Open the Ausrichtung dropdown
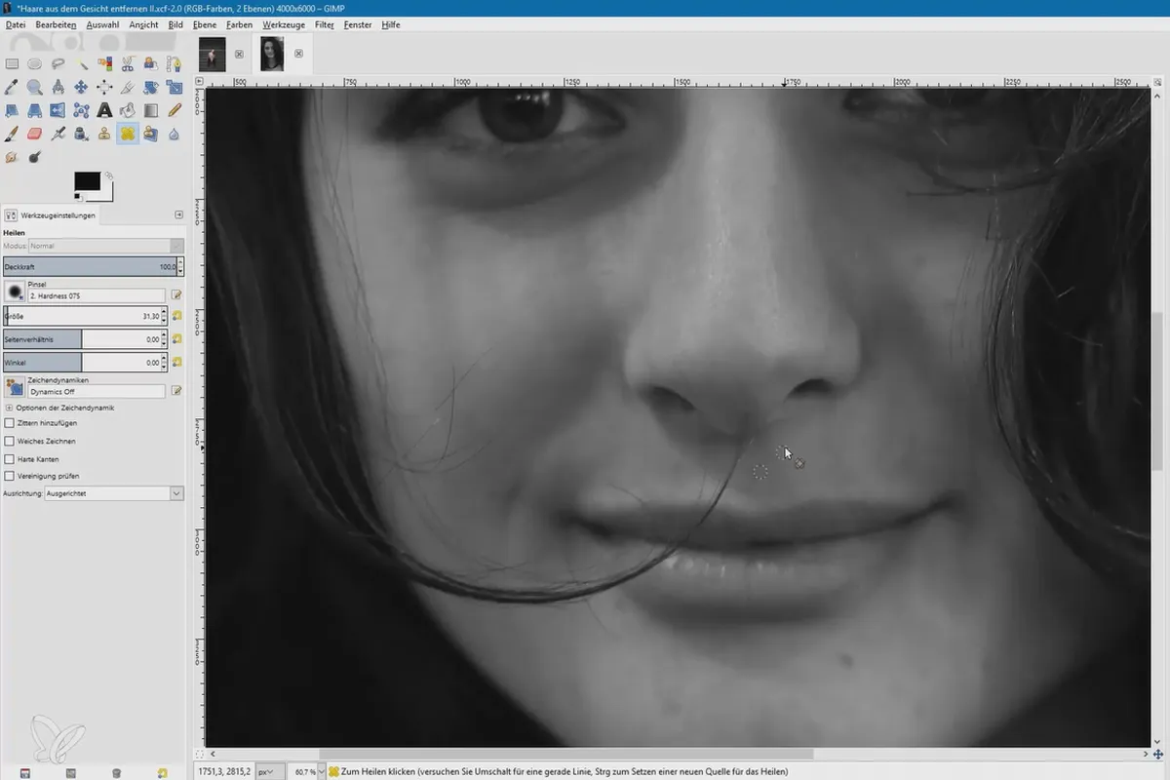Viewport: 1170px width, 780px height. (114, 494)
